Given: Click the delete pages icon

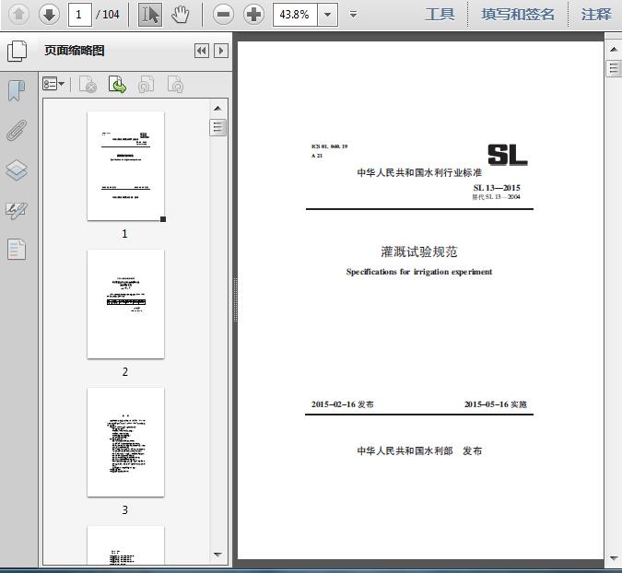Looking at the screenshot, I should click(x=88, y=84).
